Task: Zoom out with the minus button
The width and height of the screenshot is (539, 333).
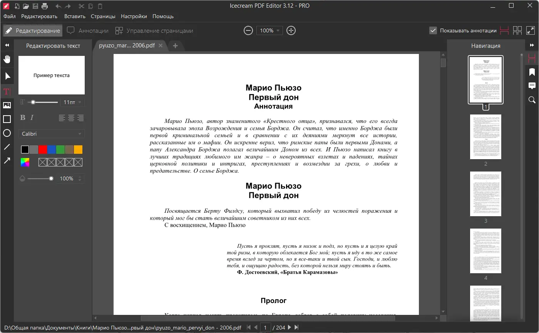Action: [249, 30]
